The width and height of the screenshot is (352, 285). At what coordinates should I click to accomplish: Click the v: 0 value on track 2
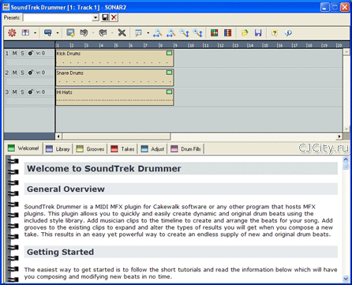point(40,73)
